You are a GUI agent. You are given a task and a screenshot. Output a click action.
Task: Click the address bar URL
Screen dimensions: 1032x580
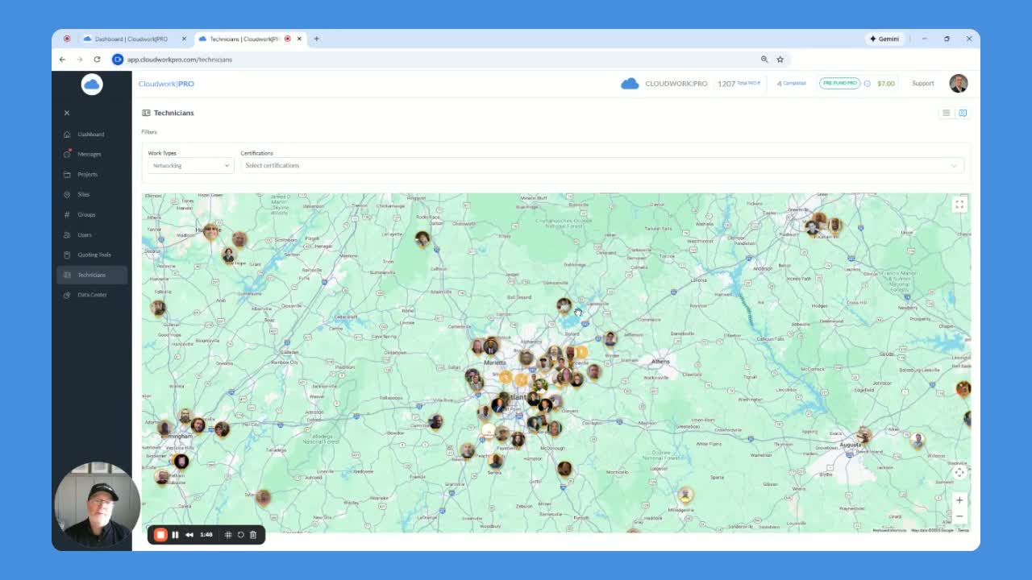179,60
